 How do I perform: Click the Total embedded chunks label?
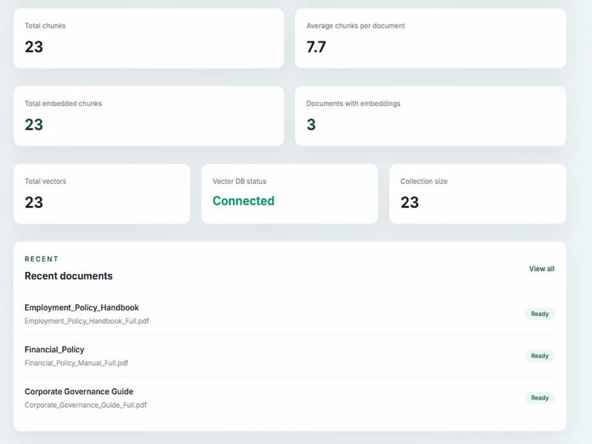pos(63,104)
